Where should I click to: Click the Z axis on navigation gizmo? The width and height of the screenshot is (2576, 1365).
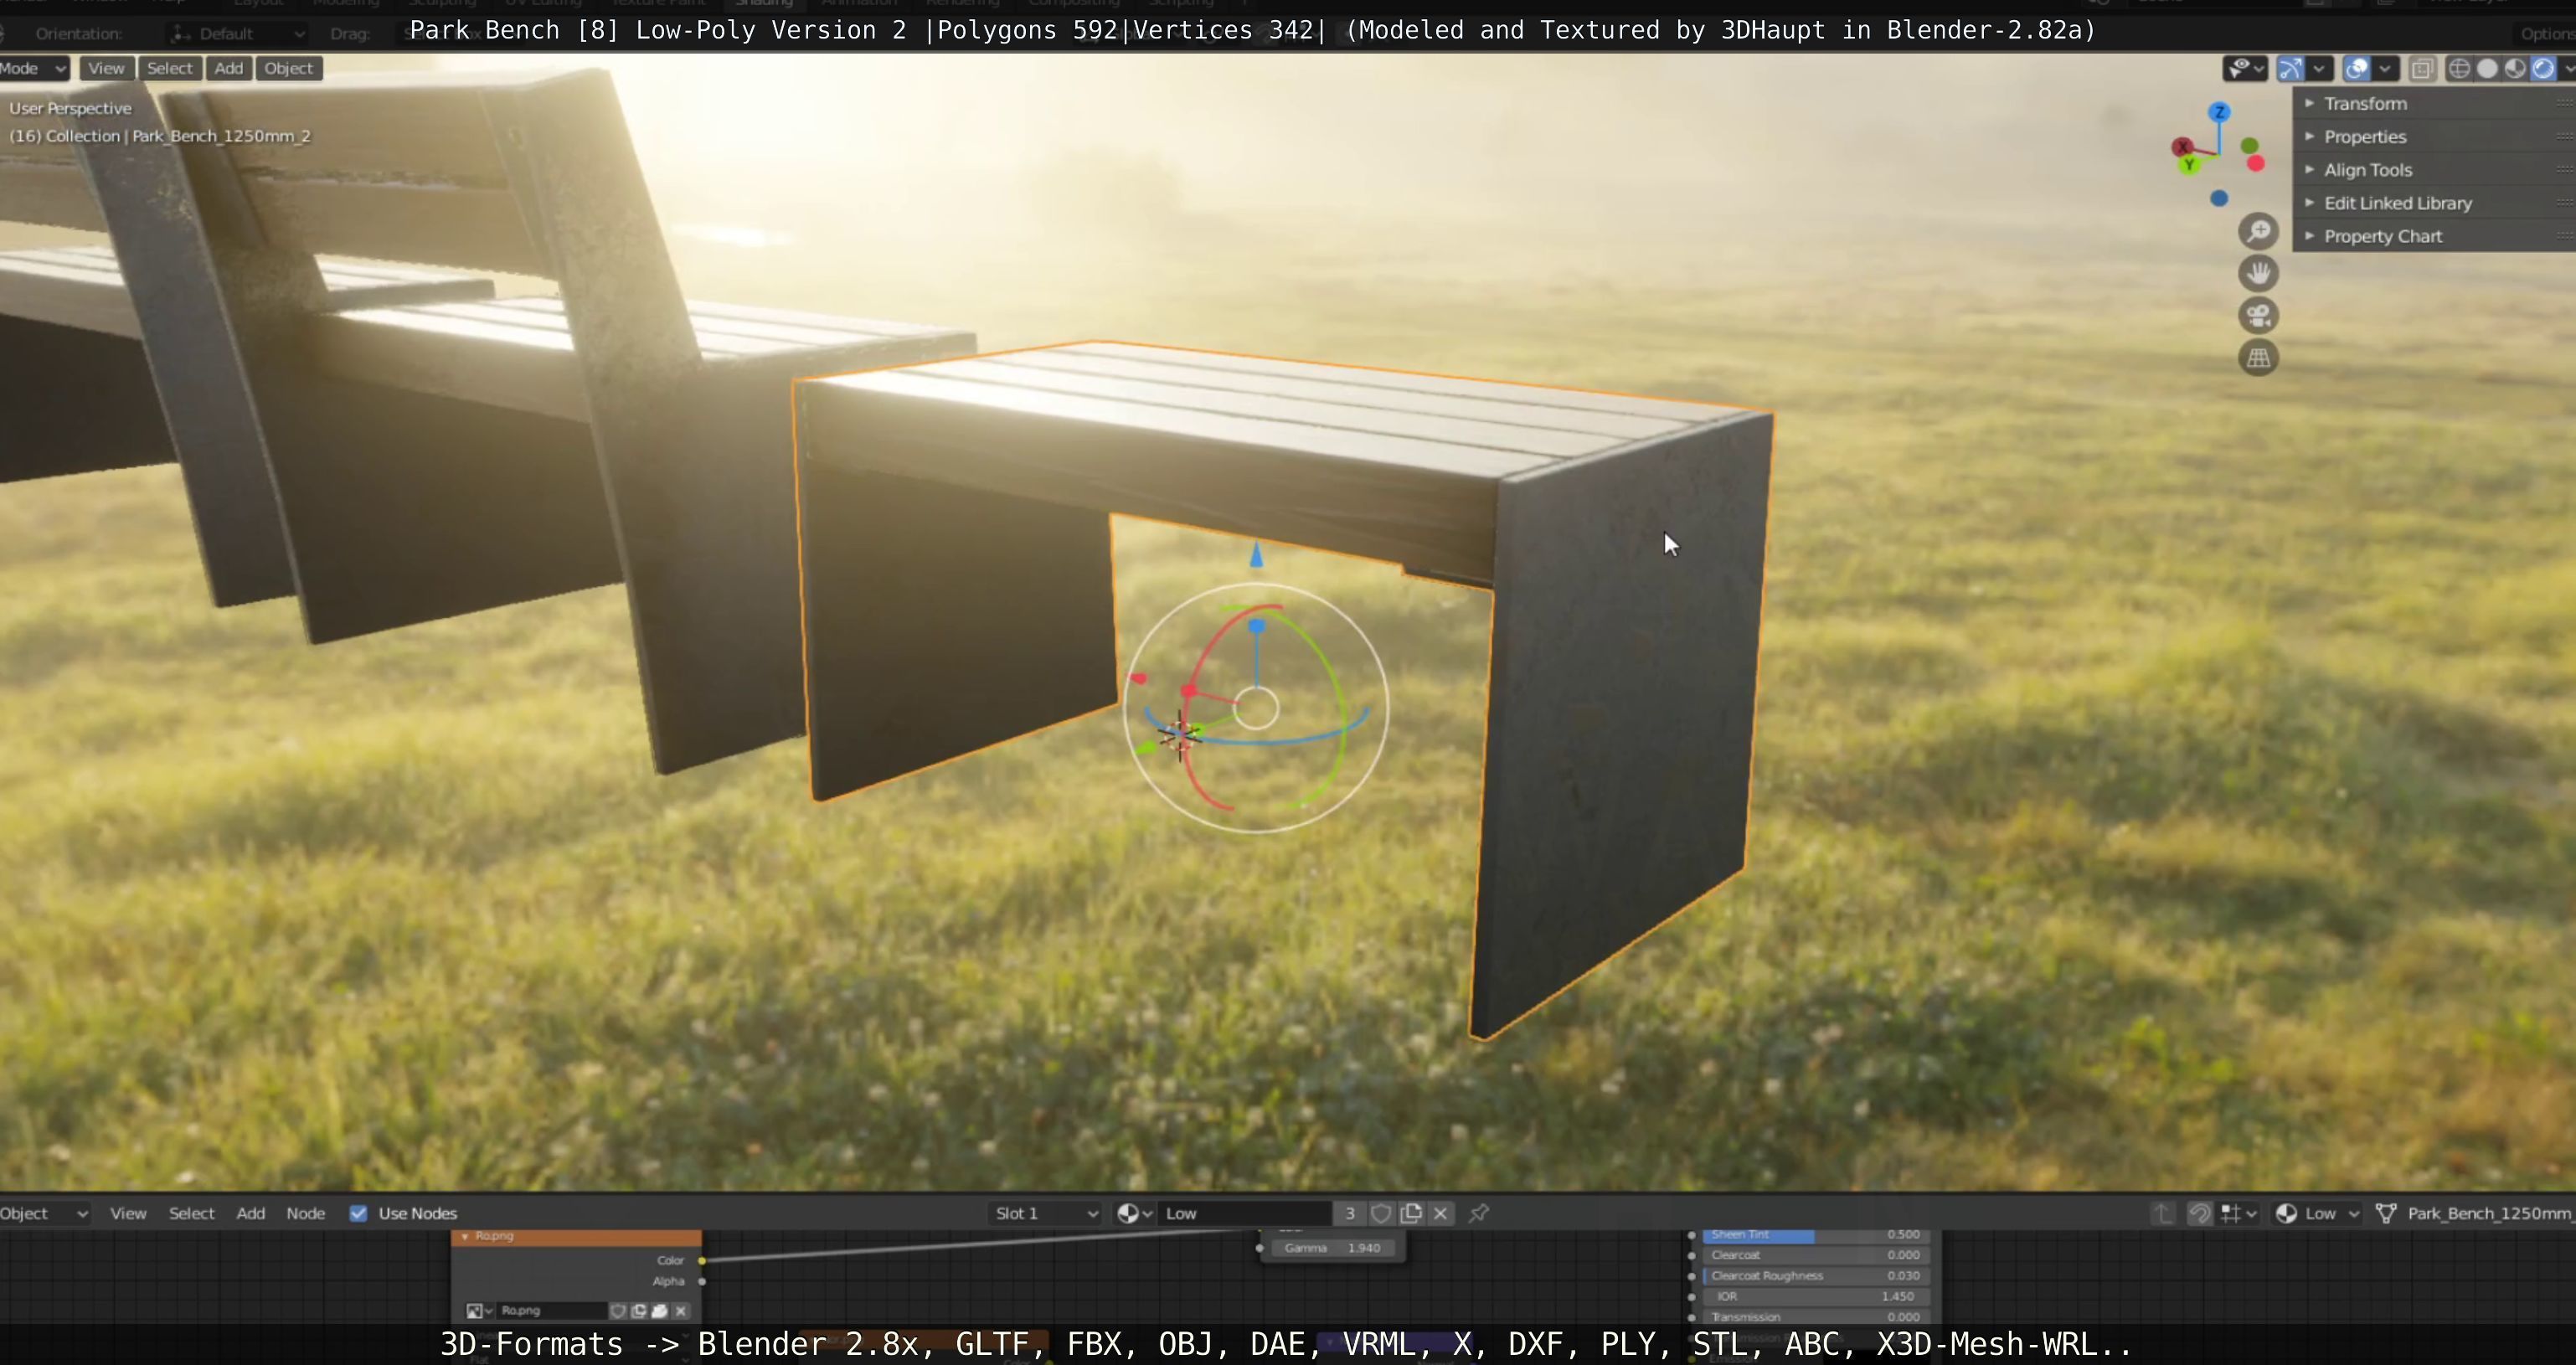[2219, 112]
